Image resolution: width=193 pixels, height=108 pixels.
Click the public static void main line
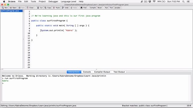pos(62,25)
